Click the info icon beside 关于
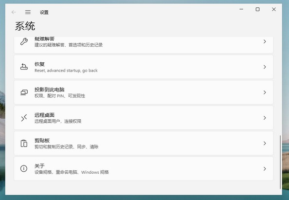 tap(24, 168)
